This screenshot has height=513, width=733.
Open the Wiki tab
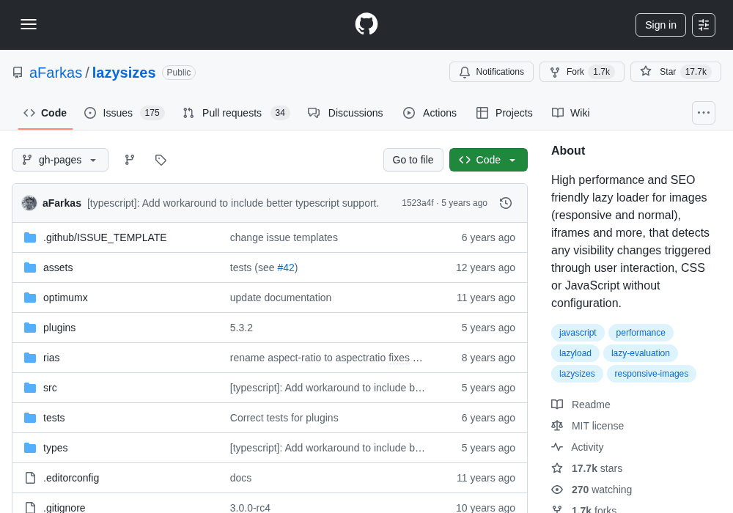pyautogui.click(x=571, y=113)
